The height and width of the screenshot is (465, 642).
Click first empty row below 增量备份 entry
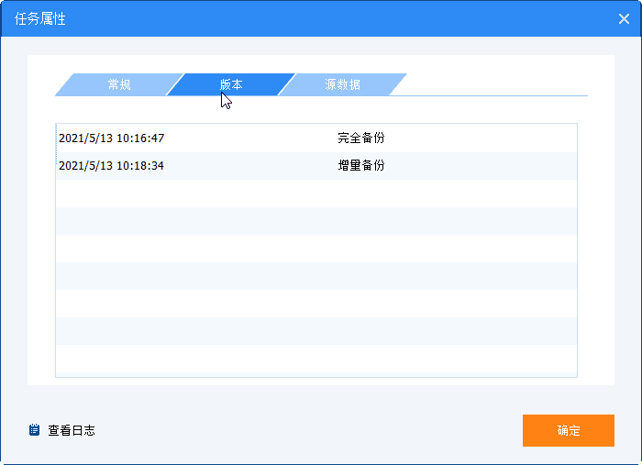[x=316, y=193]
